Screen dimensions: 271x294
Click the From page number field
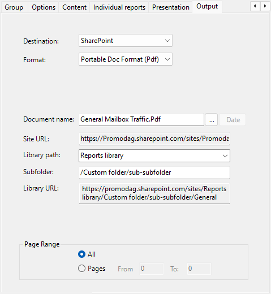click(x=152, y=269)
